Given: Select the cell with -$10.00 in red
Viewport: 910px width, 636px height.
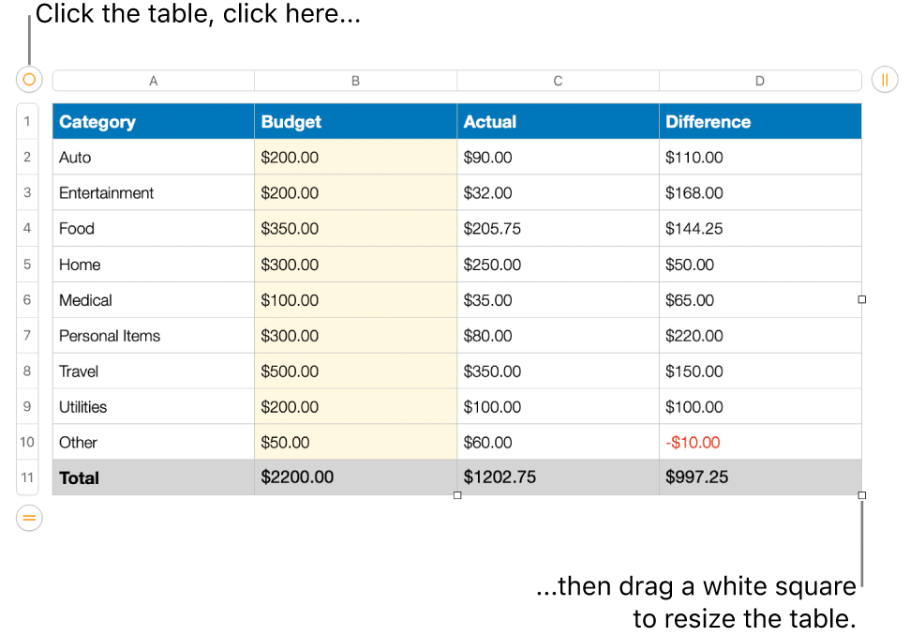Looking at the screenshot, I should (760, 442).
